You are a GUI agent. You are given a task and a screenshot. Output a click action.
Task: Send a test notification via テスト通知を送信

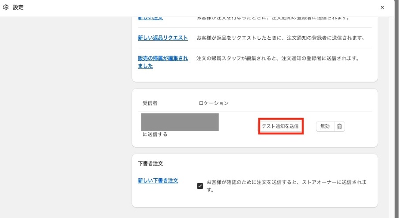[280, 126]
